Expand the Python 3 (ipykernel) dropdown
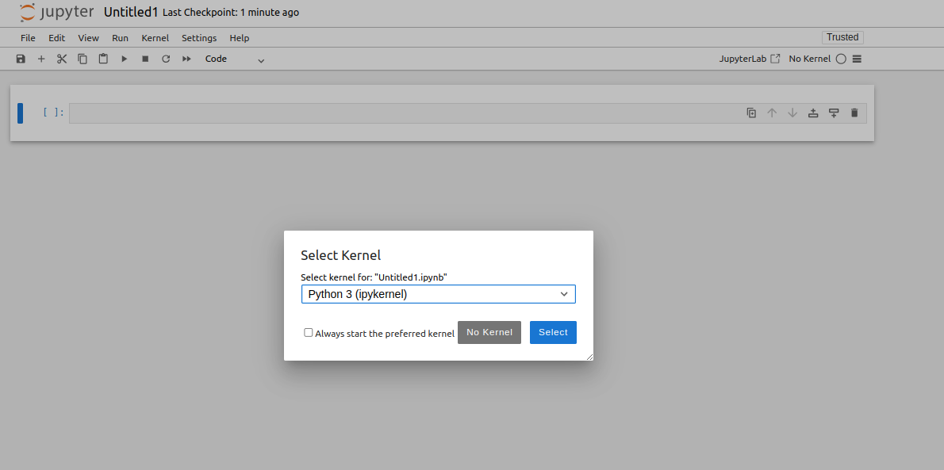The image size is (944, 470). (x=438, y=294)
